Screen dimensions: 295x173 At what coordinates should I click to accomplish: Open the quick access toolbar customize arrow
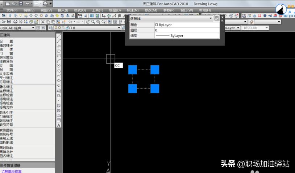click(51, 4)
